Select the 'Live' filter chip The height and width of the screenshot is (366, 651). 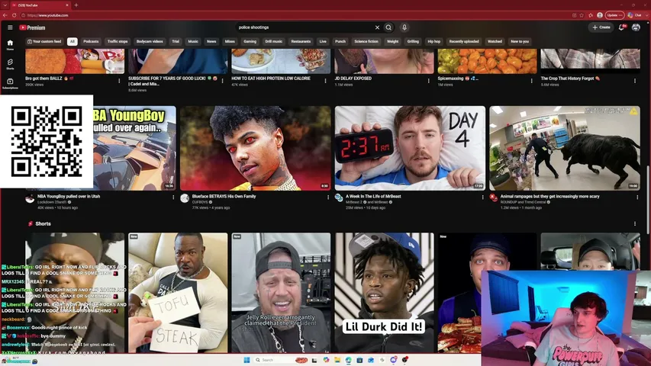tap(323, 41)
